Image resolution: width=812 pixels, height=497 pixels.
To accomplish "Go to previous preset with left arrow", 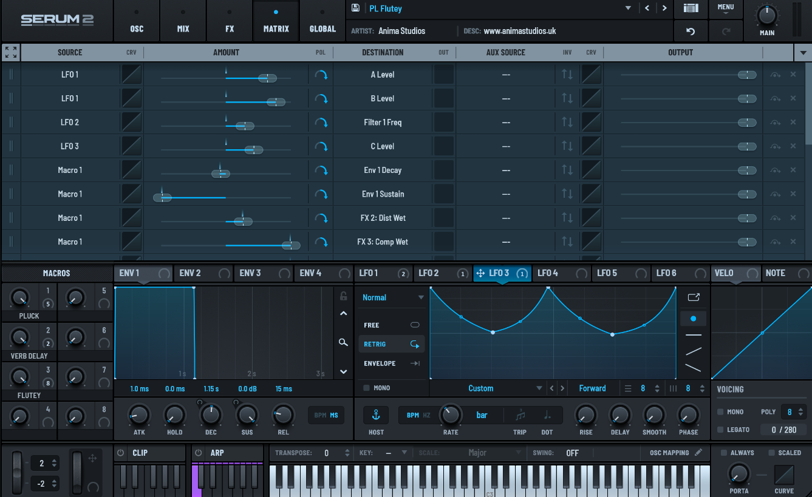I will coord(647,8).
